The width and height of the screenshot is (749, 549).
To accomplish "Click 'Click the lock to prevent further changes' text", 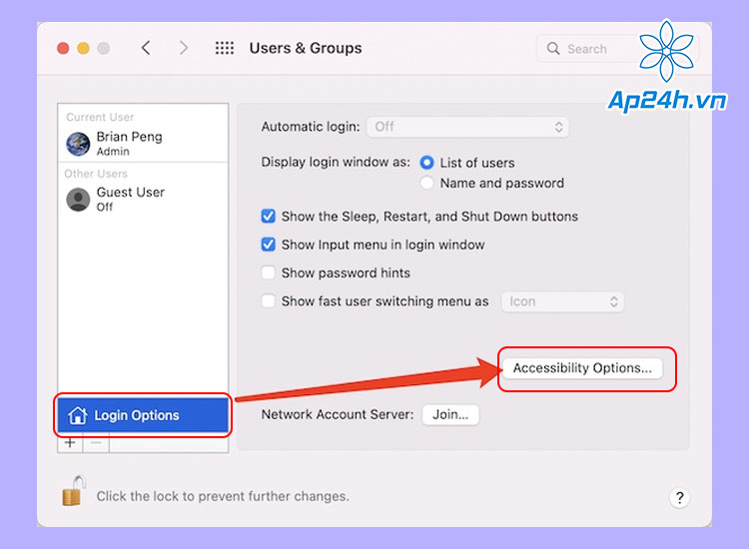I will coord(223,496).
